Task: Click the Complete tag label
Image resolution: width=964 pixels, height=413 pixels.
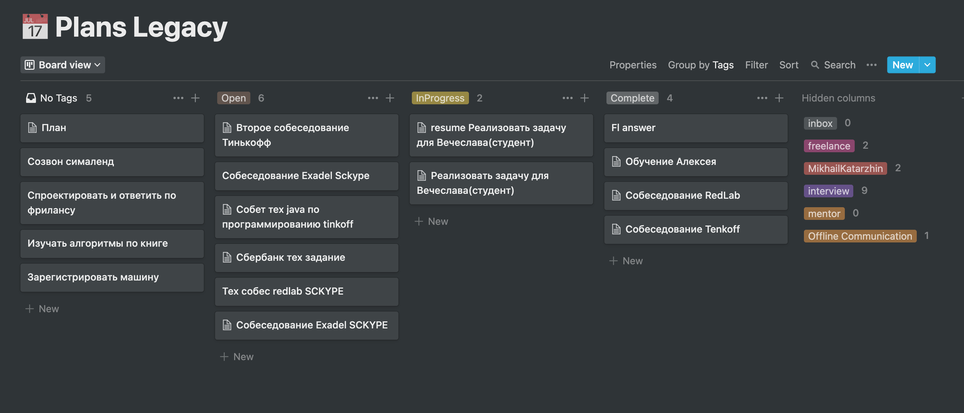Action: 633,98
